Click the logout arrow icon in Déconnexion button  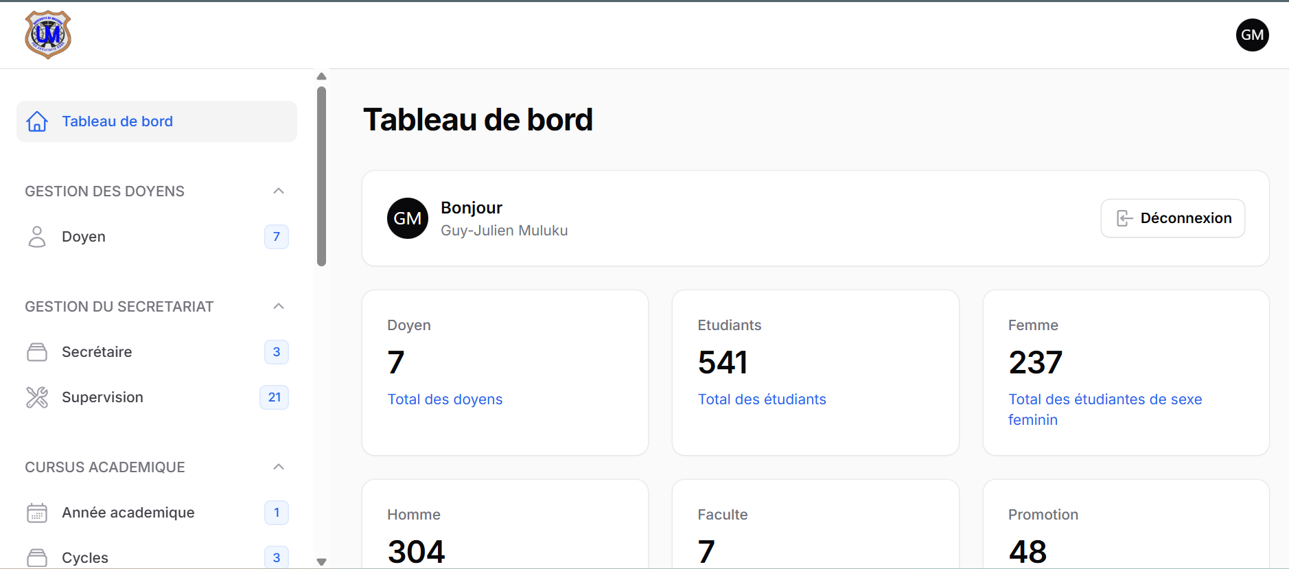[1124, 218]
